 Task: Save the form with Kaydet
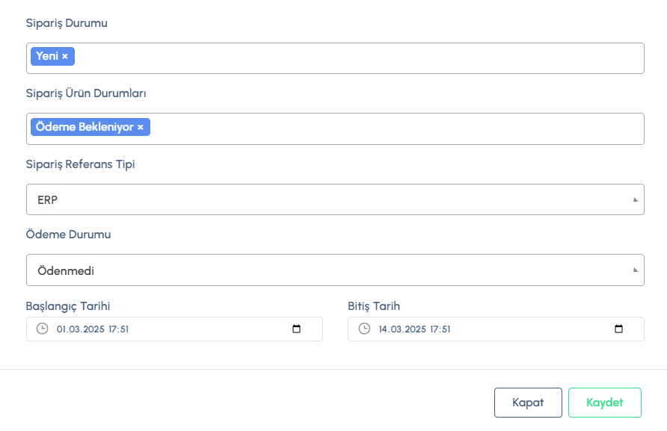pos(604,403)
